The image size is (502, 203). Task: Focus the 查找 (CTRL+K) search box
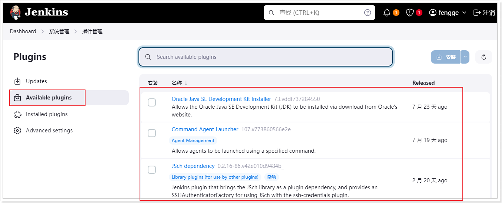point(319,13)
